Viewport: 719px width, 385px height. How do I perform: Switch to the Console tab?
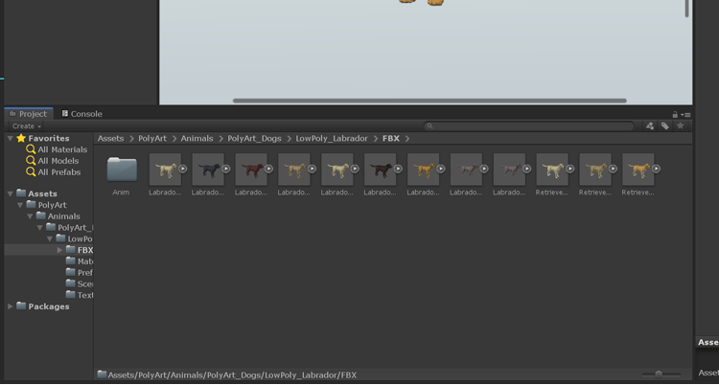82,114
